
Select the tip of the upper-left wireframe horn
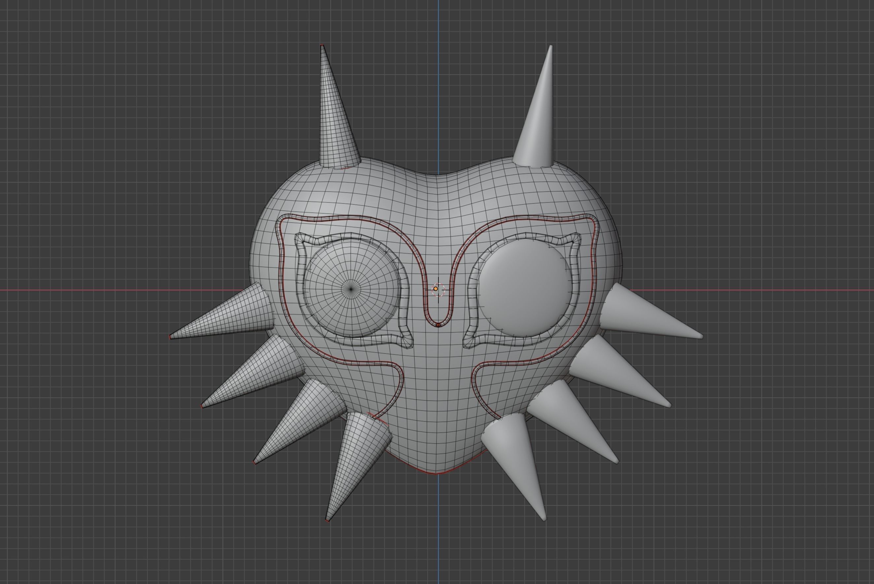tap(322, 46)
